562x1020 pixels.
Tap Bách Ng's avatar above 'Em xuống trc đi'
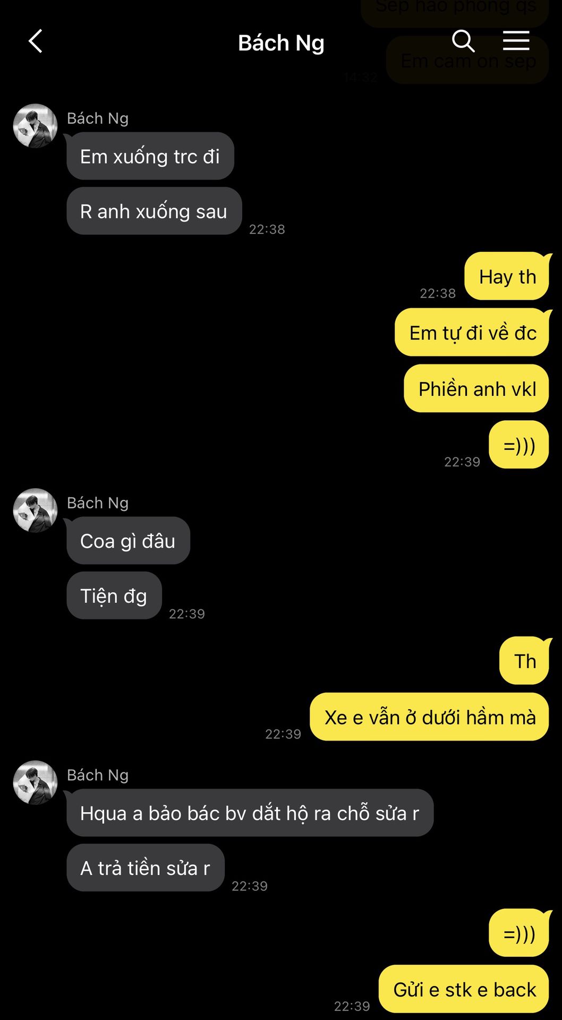coord(35,126)
